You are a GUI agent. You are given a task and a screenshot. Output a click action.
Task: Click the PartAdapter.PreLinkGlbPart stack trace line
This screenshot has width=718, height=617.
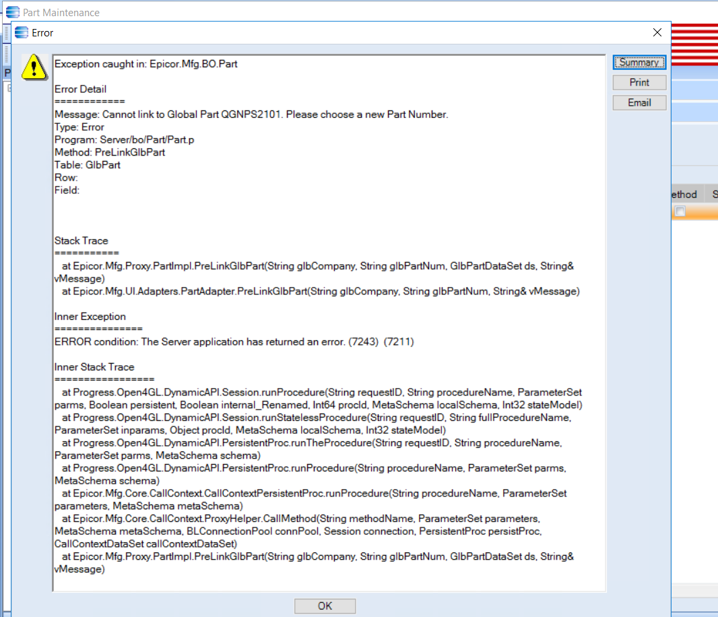click(321, 291)
